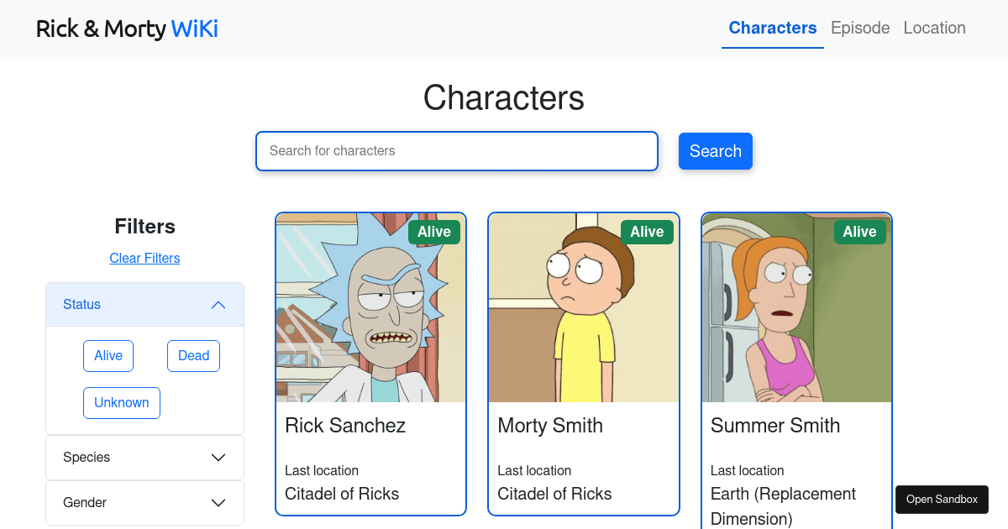Collapse the Status filter section
The width and height of the screenshot is (1008, 529).
point(144,304)
